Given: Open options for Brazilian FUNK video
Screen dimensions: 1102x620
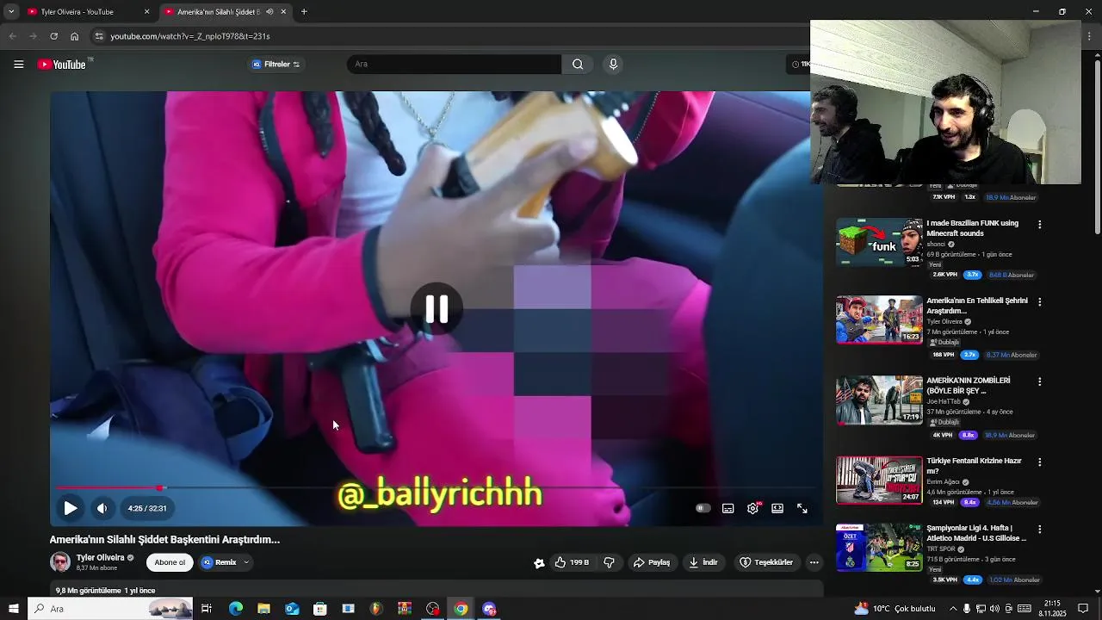Looking at the screenshot, I should coord(1040,225).
